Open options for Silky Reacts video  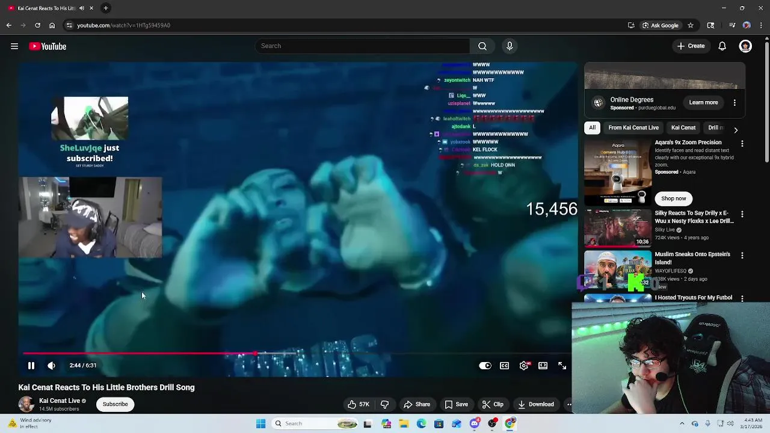pyautogui.click(x=742, y=214)
